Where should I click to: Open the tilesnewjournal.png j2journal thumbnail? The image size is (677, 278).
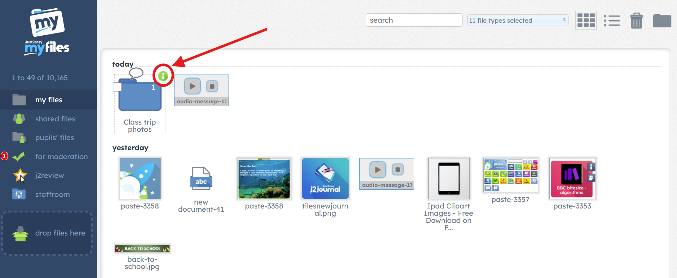pos(325,179)
